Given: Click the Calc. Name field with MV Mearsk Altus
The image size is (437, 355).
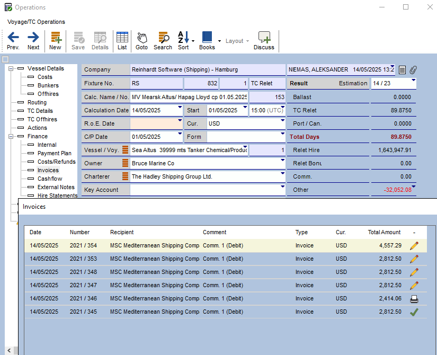Looking at the screenshot, I should click(189, 97).
